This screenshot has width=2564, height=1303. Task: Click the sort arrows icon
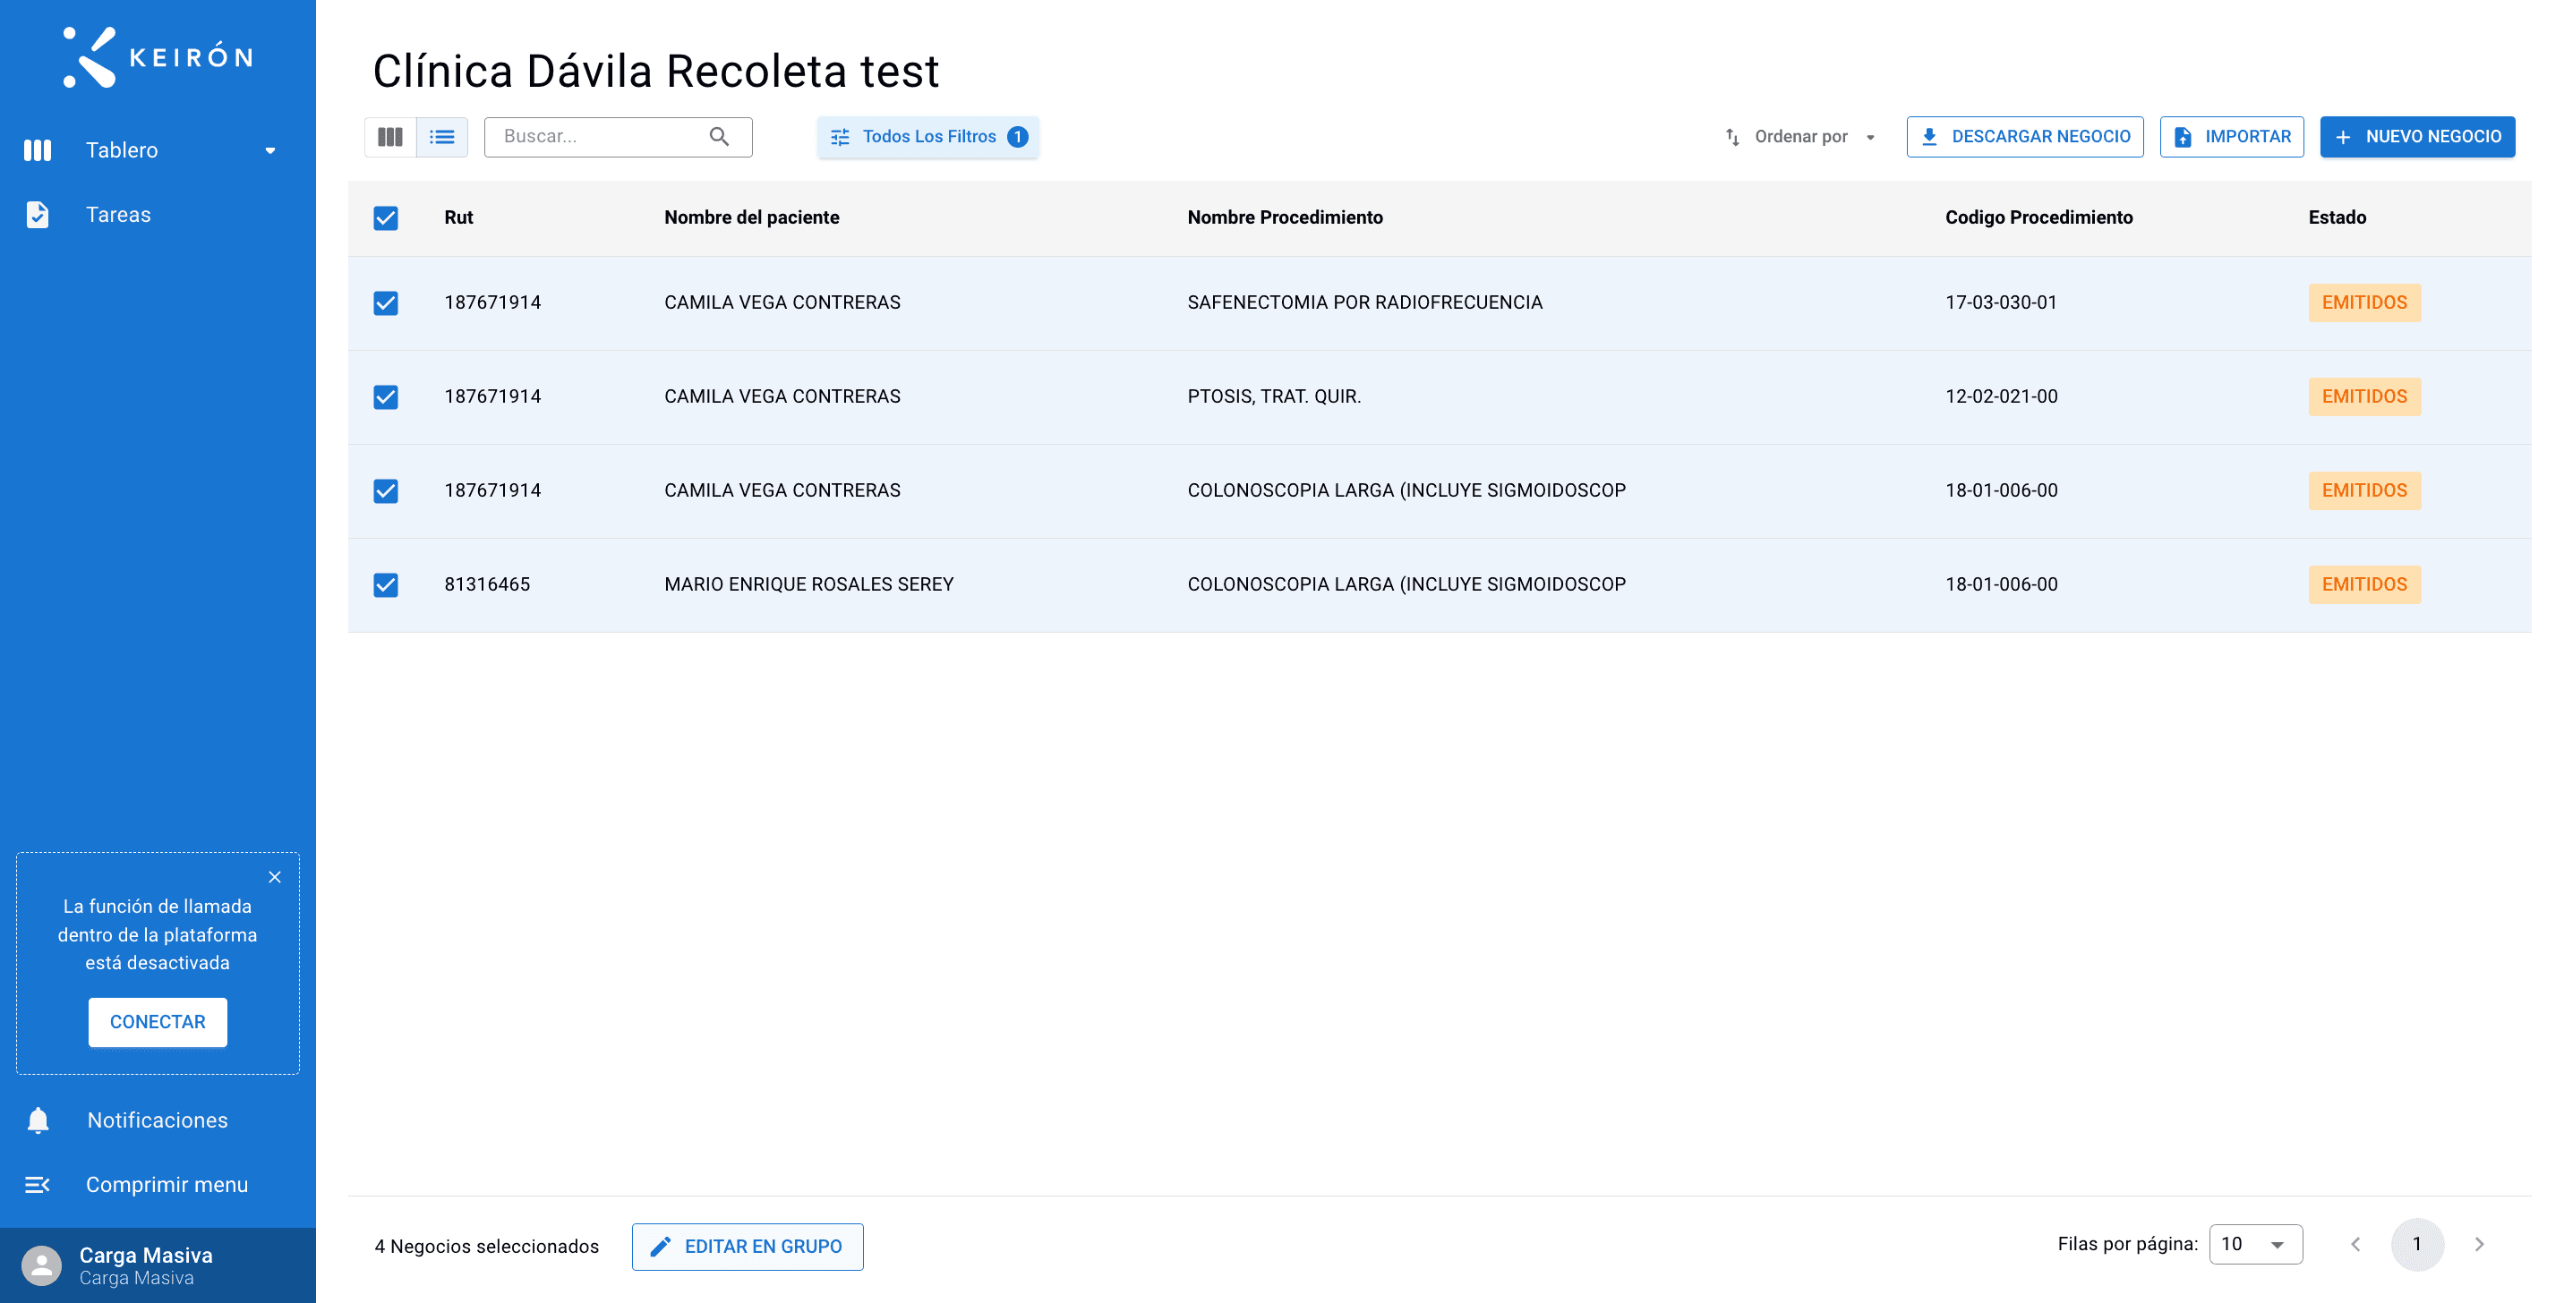(1733, 137)
